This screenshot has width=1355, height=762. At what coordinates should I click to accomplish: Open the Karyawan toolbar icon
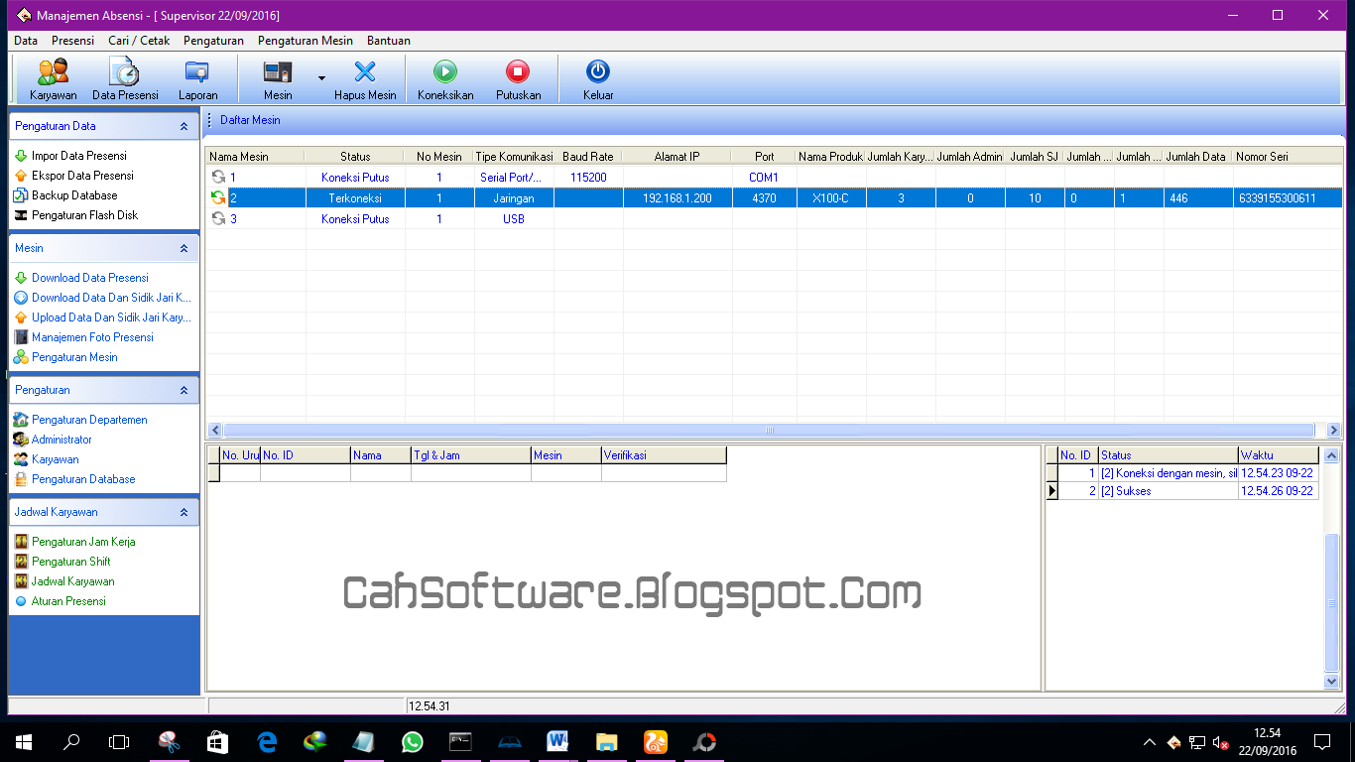click(x=54, y=72)
